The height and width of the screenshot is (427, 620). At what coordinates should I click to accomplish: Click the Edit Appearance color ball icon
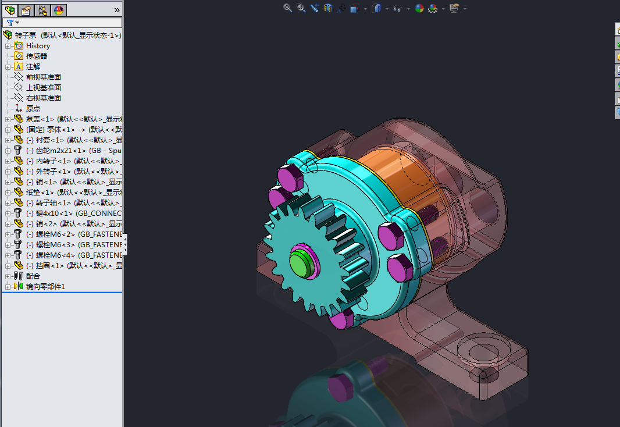pos(419,8)
